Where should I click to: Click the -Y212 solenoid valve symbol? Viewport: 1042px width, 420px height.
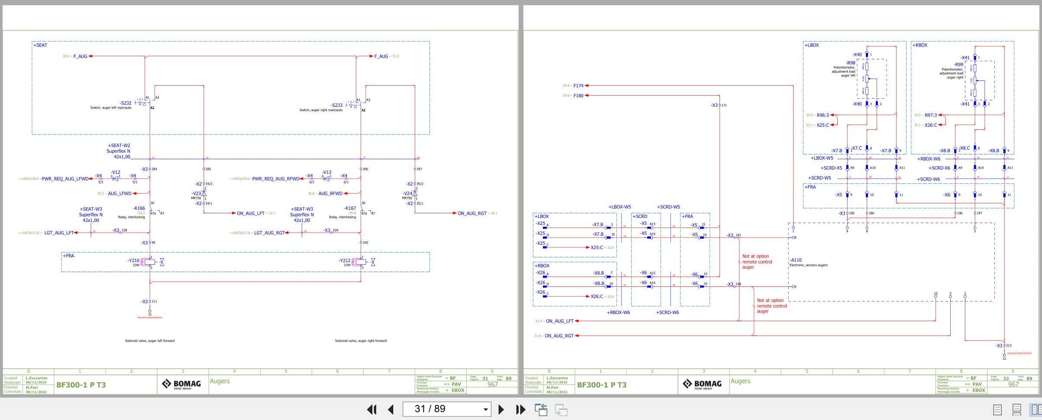tap(361, 262)
